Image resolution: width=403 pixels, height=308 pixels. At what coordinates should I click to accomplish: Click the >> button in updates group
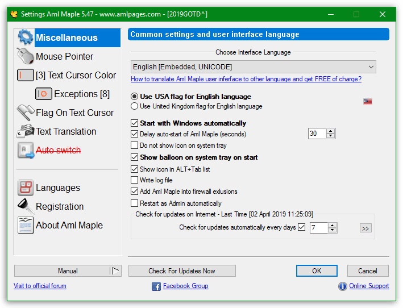tap(365, 228)
